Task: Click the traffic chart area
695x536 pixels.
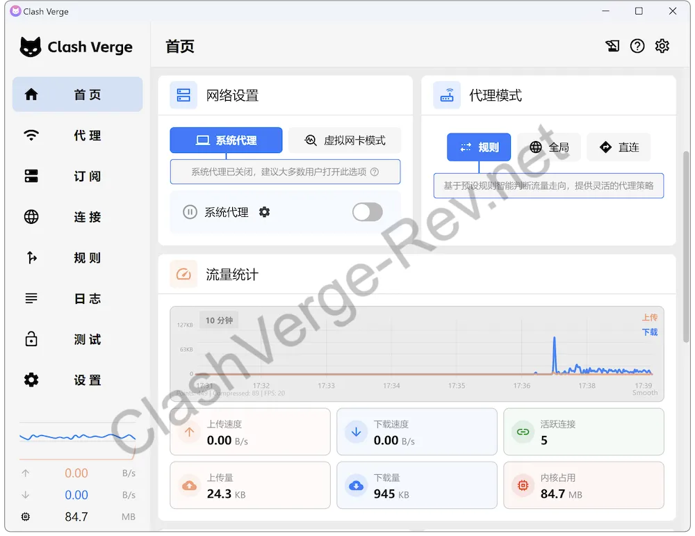Action: point(416,354)
